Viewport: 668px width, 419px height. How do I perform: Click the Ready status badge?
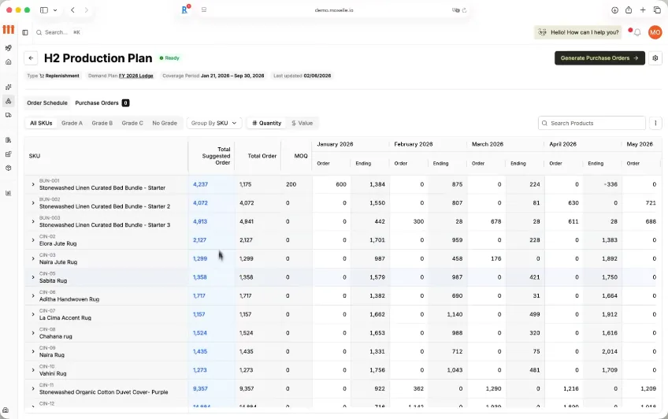[169, 58]
